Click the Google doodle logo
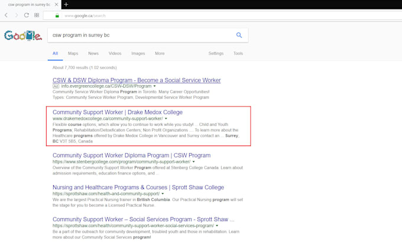This screenshot has width=402, height=246. coord(23,35)
